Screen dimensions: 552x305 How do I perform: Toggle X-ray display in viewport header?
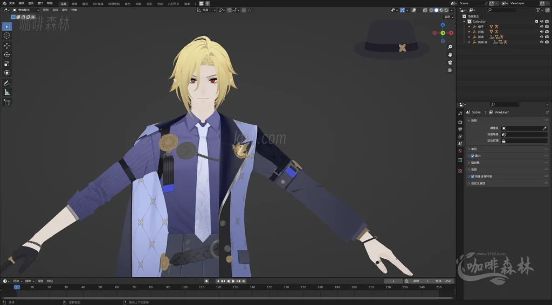425,10
